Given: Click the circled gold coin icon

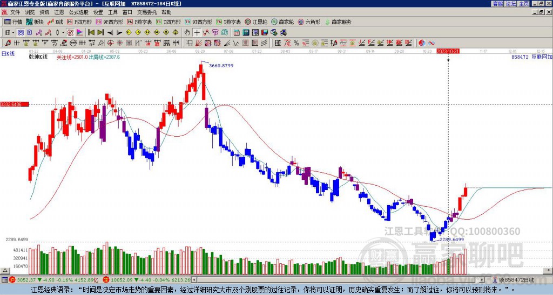Looking at the screenshot, I should [315, 43].
